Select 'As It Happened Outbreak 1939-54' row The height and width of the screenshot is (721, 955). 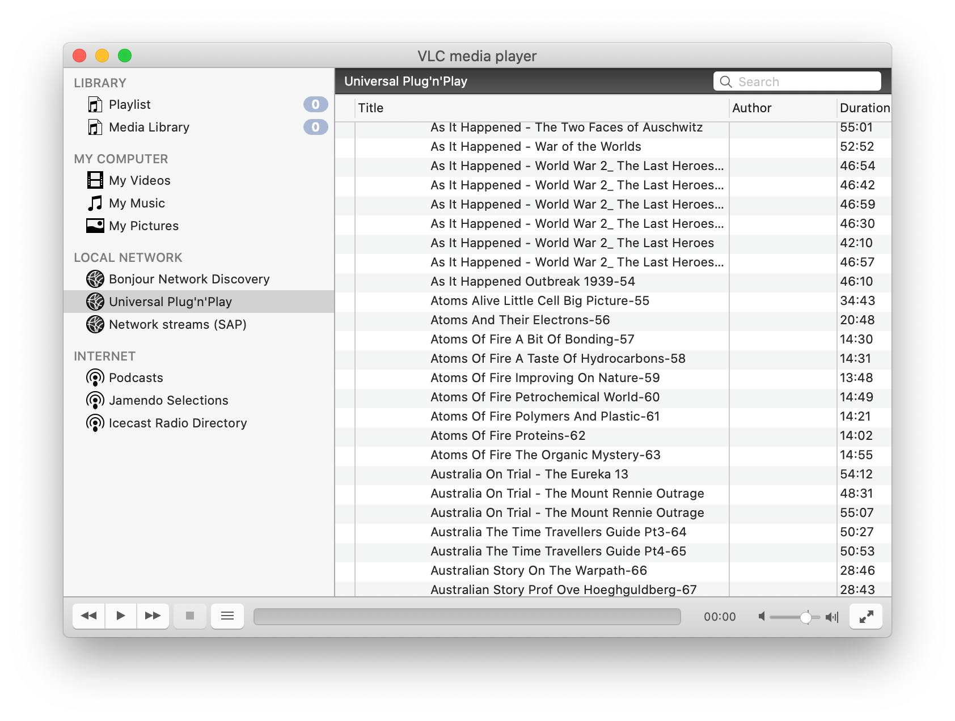pos(613,282)
